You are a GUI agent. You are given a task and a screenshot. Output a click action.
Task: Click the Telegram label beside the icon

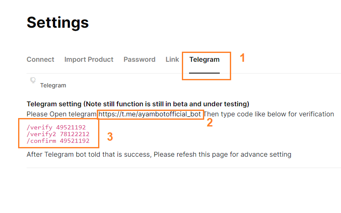(53, 85)
